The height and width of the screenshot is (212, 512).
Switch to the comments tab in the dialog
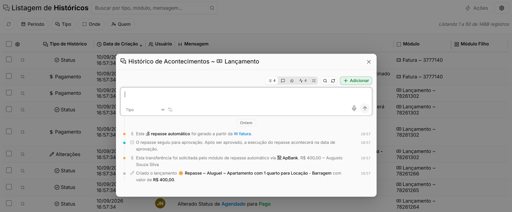click(283, 81)
